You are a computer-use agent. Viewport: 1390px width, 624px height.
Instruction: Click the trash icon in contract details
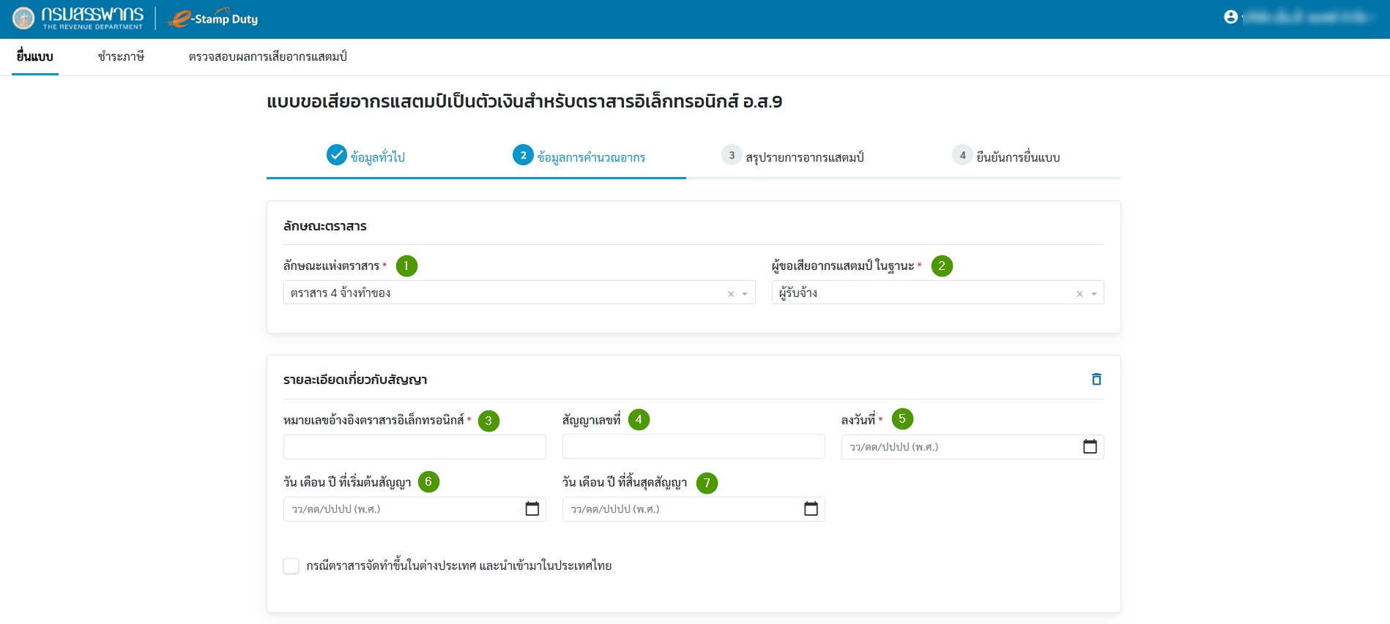1096,379
